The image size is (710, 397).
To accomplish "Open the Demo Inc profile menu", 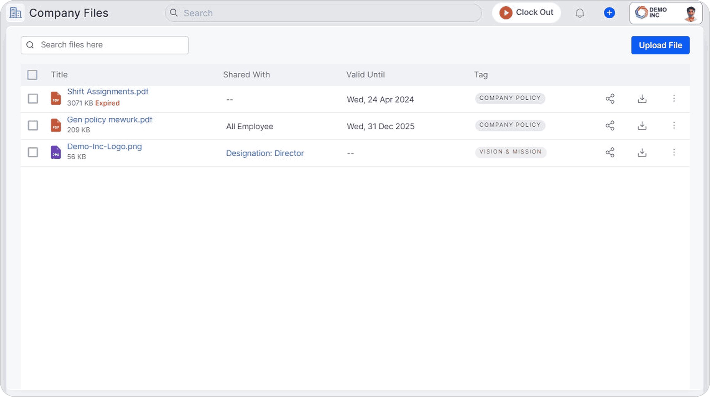I will (665, 13).
